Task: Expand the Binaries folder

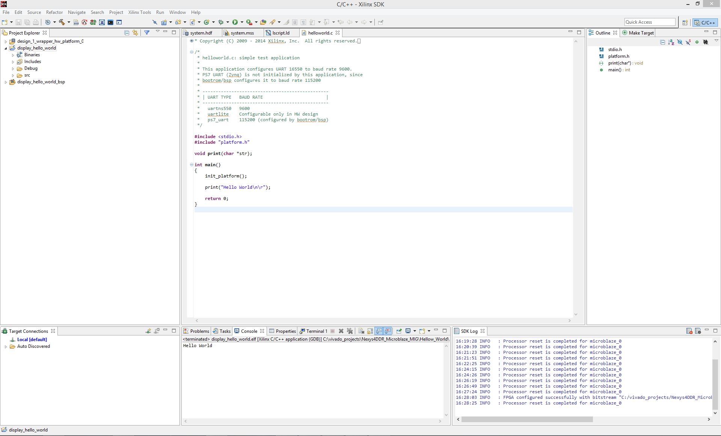Action: click(13, 55)
